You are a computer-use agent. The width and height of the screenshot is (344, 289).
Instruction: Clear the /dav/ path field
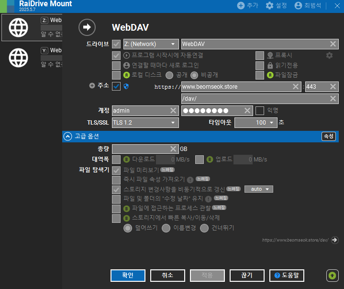333,98
